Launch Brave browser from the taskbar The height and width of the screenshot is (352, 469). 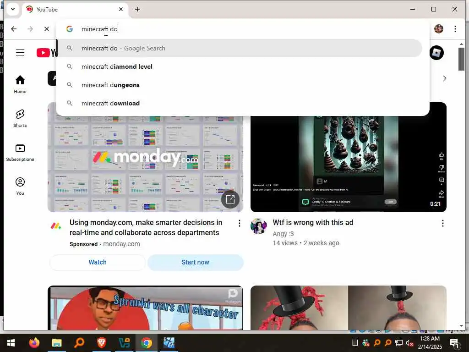coord(102,343)
